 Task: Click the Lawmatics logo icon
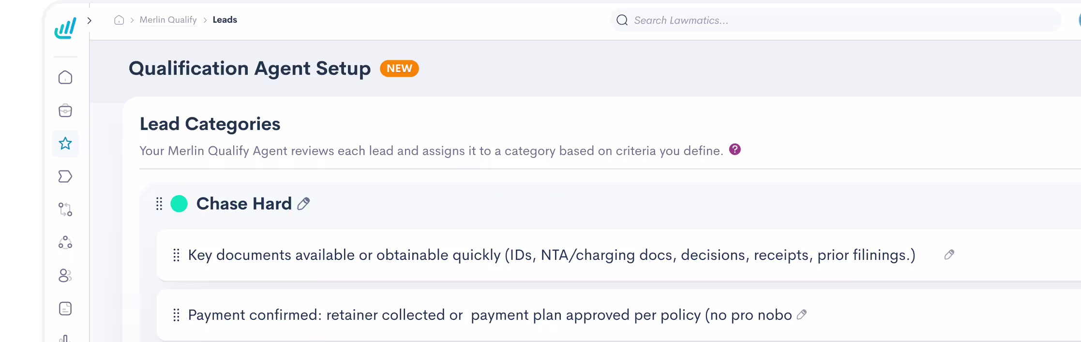point(65,28)
